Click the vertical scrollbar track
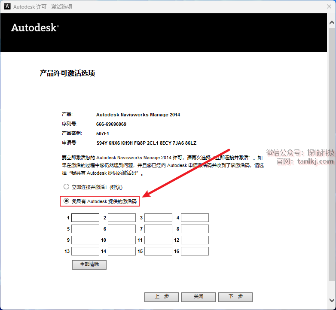Viewport: 336px width, 310px height. [x=332, y=154]
